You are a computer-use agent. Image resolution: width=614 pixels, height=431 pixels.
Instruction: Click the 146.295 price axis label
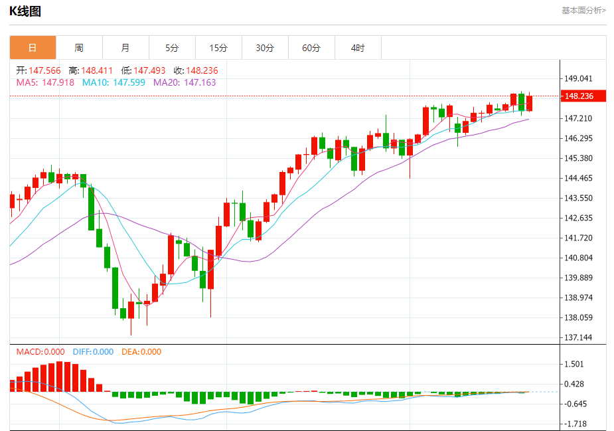point(578,138)
